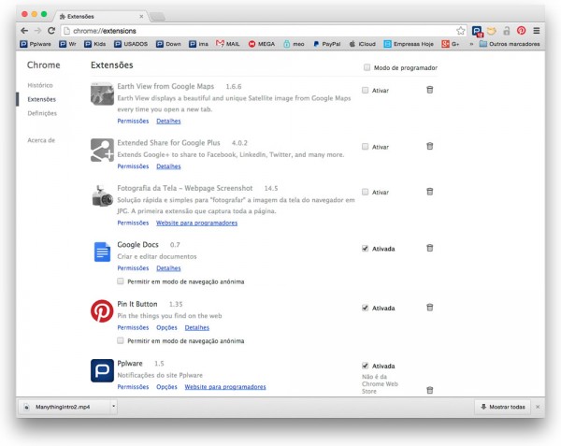Click the padlock extension toolbar icon
561x446 pixels.
506,31
